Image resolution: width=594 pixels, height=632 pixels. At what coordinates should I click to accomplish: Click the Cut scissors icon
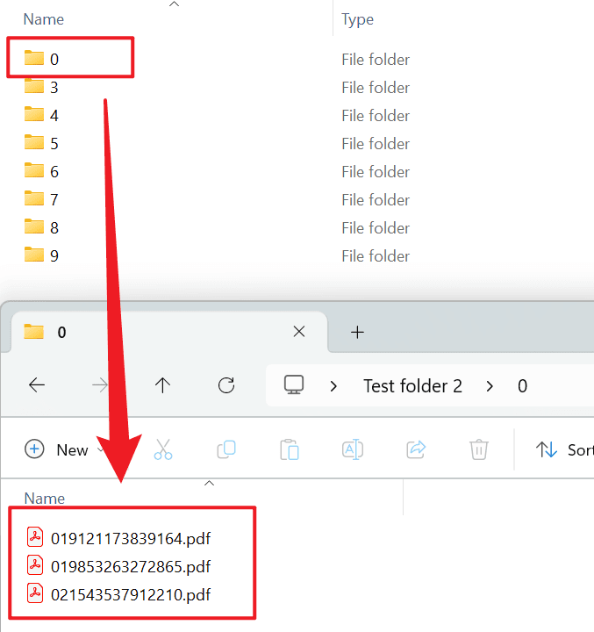163,449
